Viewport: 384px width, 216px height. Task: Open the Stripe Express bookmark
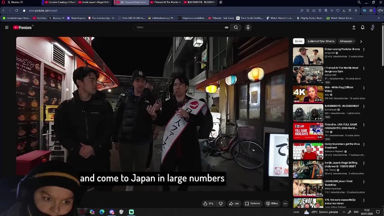coord(76,18)
